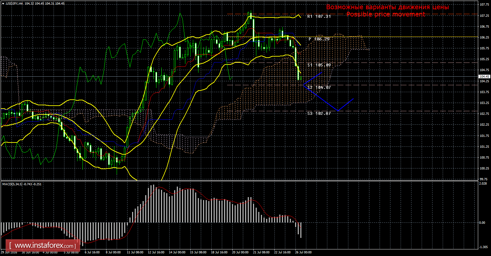Click the 101.25 price scale value
Image resolution: width=491 pixels, height=256 pixels.
(x=484, y=146)
